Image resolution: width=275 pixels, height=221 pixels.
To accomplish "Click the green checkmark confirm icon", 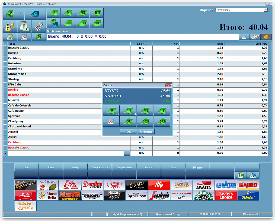I will click(x=10, y=37).
